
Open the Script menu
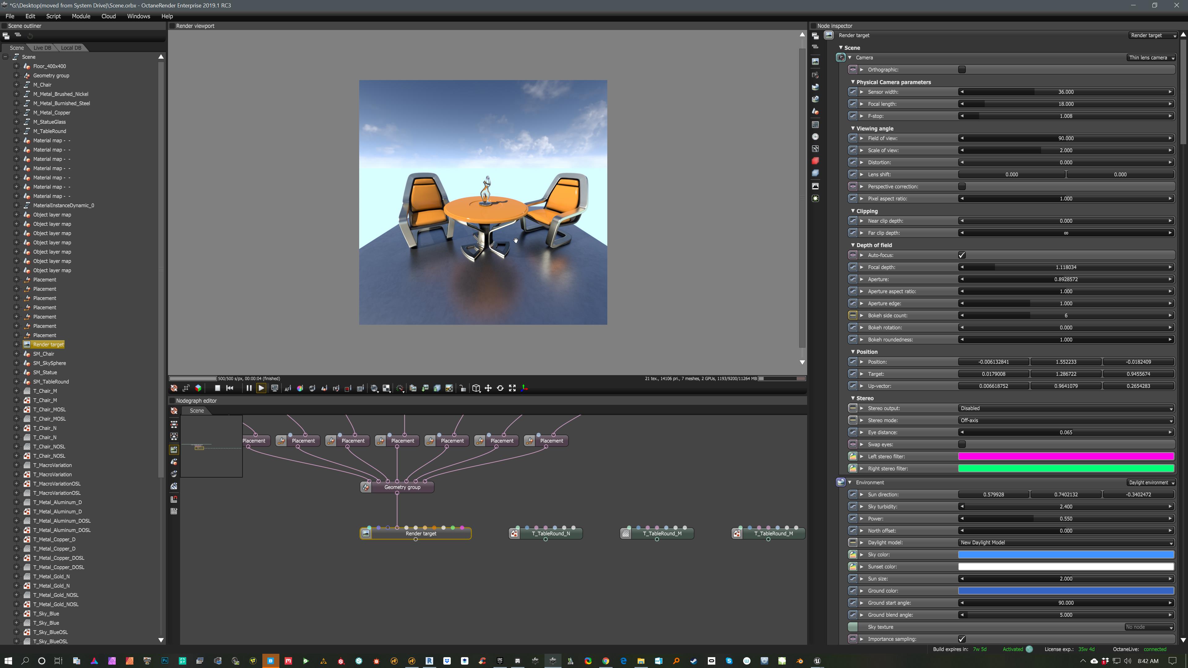coord(53,16)
